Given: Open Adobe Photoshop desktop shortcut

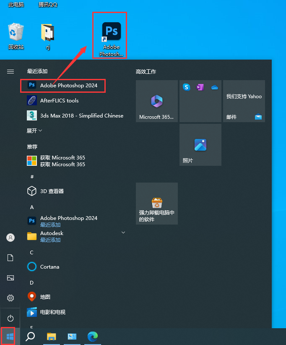Looking at the screenshot, I should click(111, 35).
